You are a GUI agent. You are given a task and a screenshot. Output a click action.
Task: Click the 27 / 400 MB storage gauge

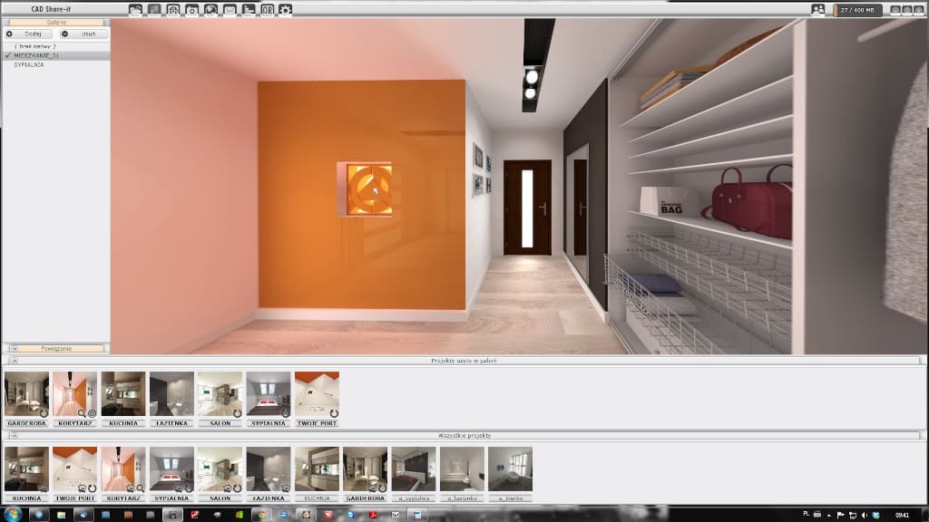(x=859, y=8)
